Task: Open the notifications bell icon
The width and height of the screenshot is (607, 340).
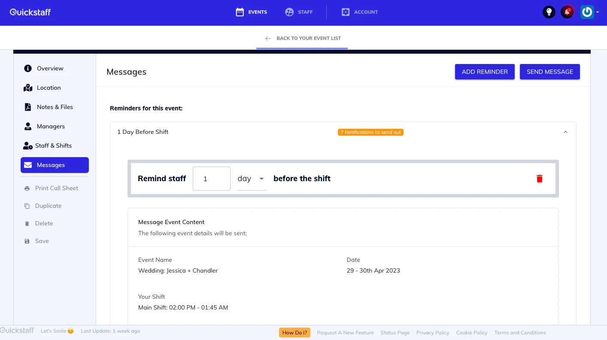Action: pyautogui.click(x=567, y=12)
